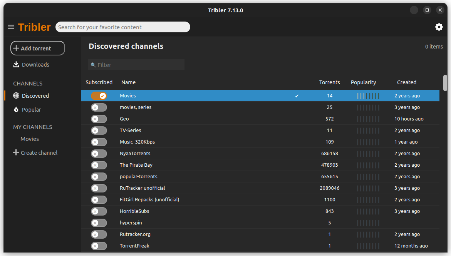Viewport: 451px width, 256px height.
Task: Click the popularity bar of the Geo row
Action: point(368,119)
